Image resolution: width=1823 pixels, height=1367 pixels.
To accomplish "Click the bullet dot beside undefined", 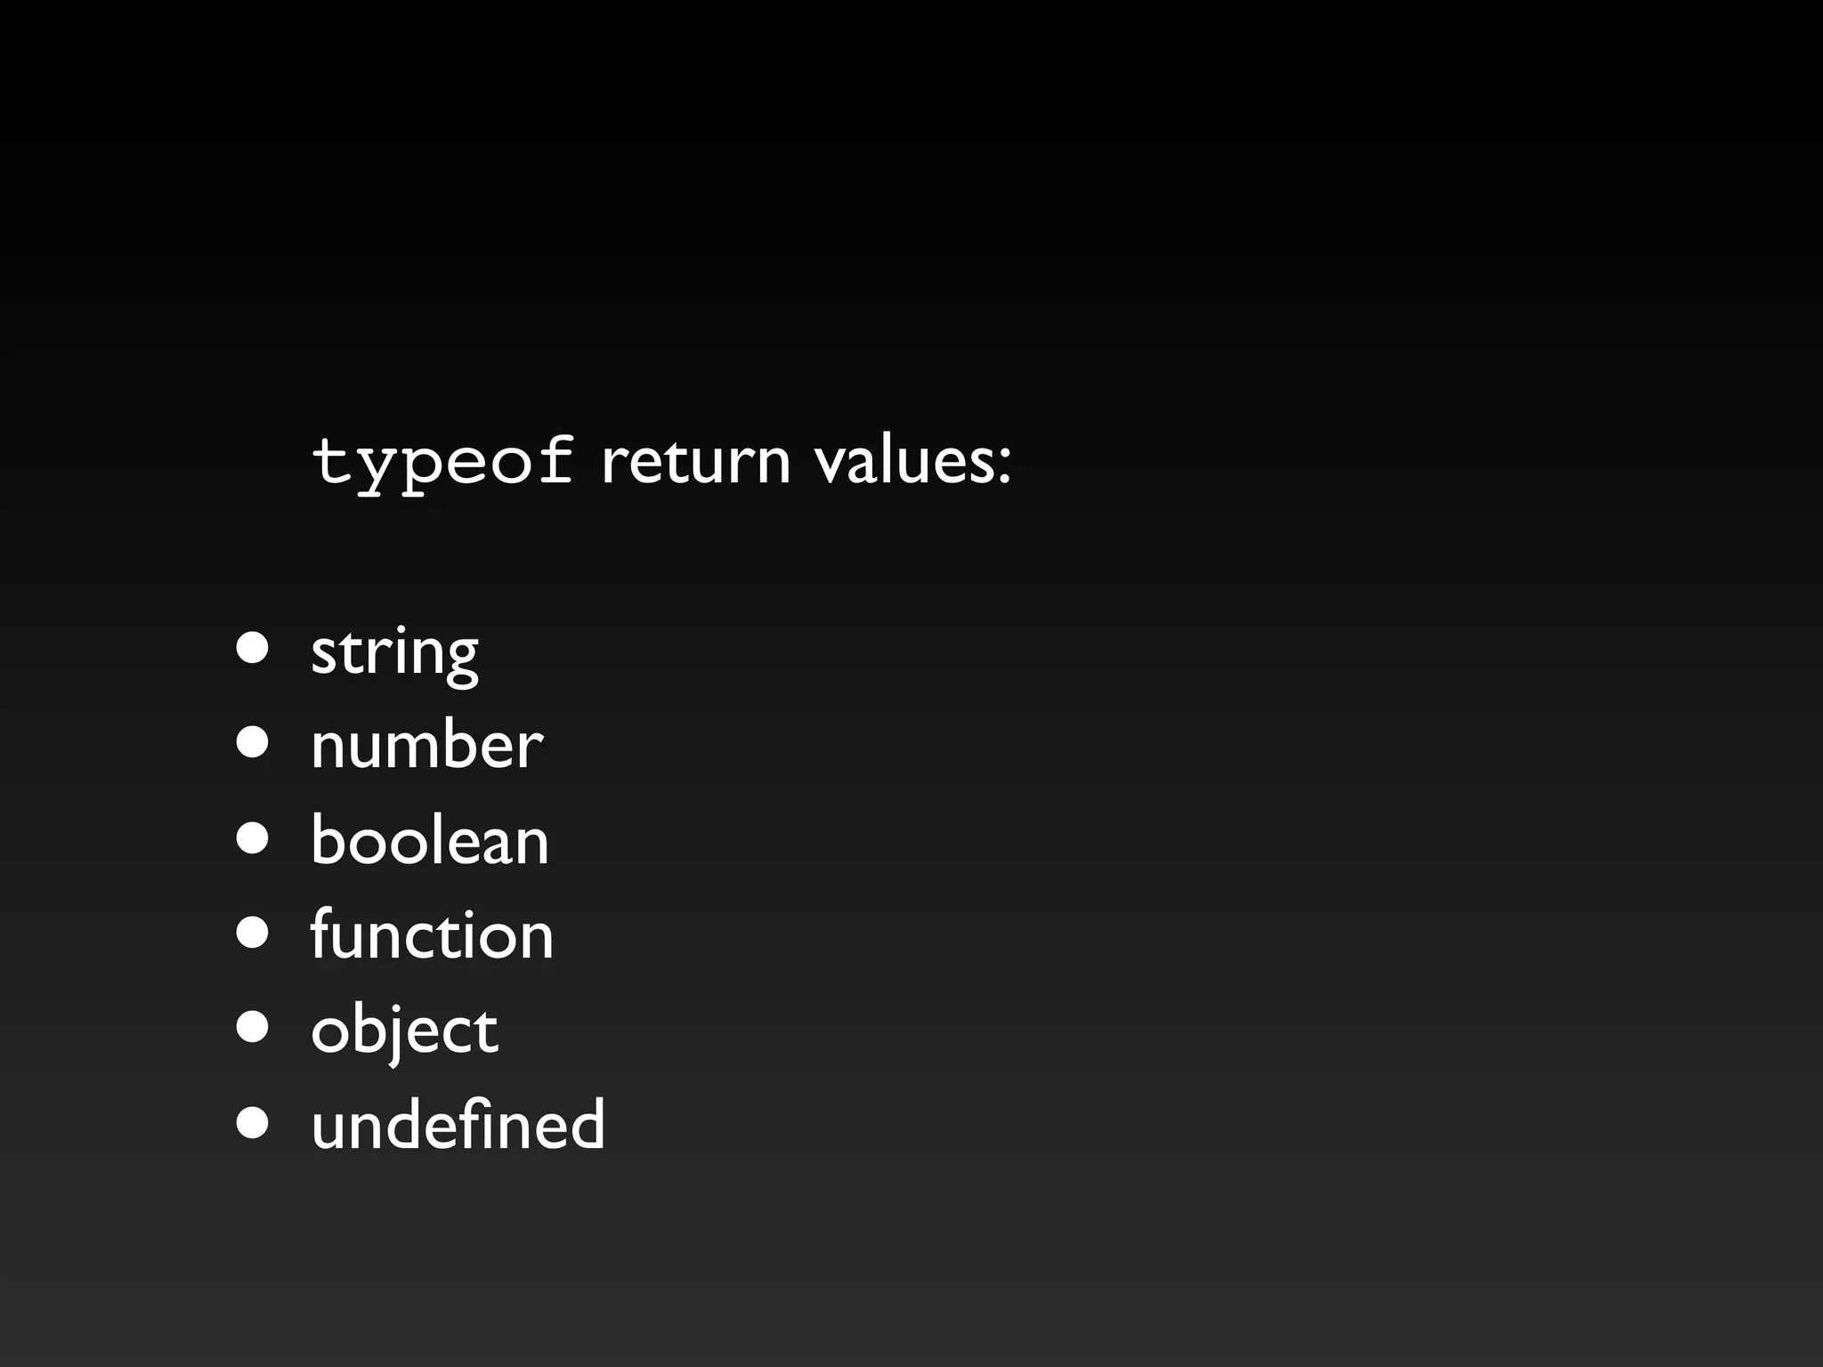I will click(x=253, y=1123).
